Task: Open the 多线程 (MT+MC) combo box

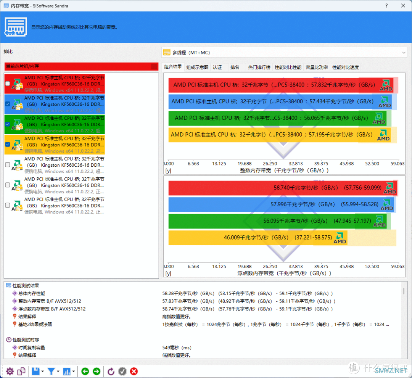Action: [x=284, y=53]
